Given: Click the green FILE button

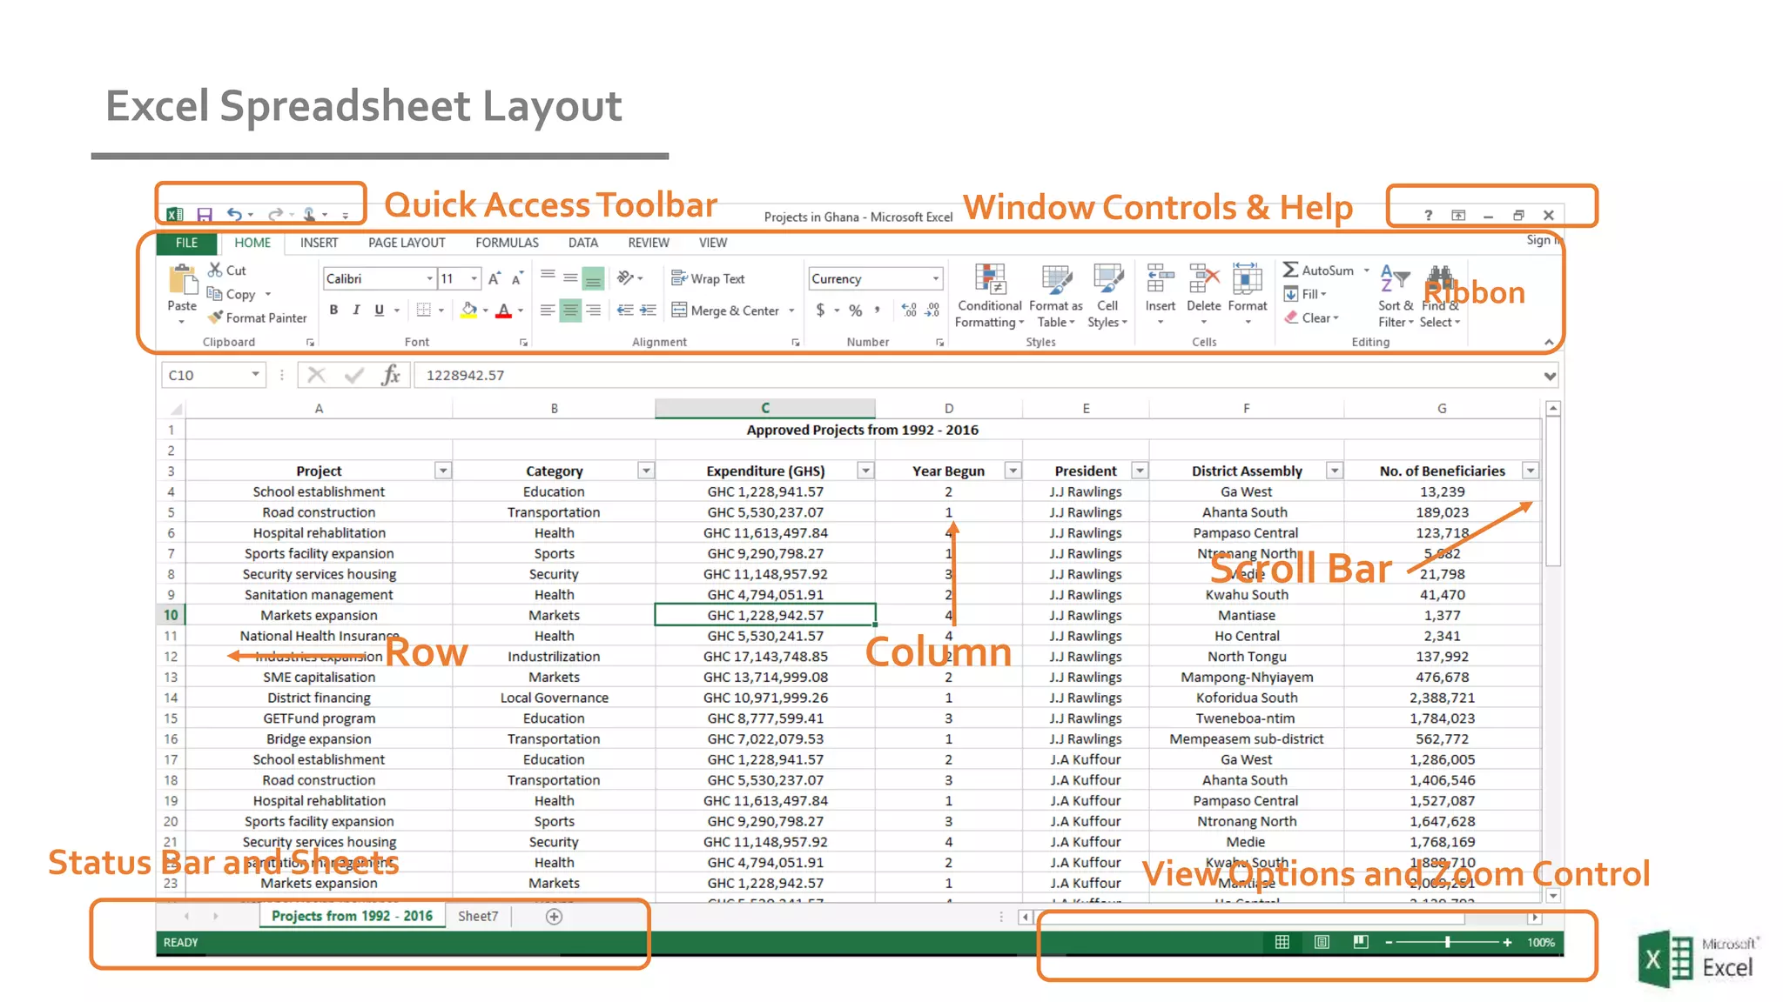Looking at the screenshot, I should 186,243.
